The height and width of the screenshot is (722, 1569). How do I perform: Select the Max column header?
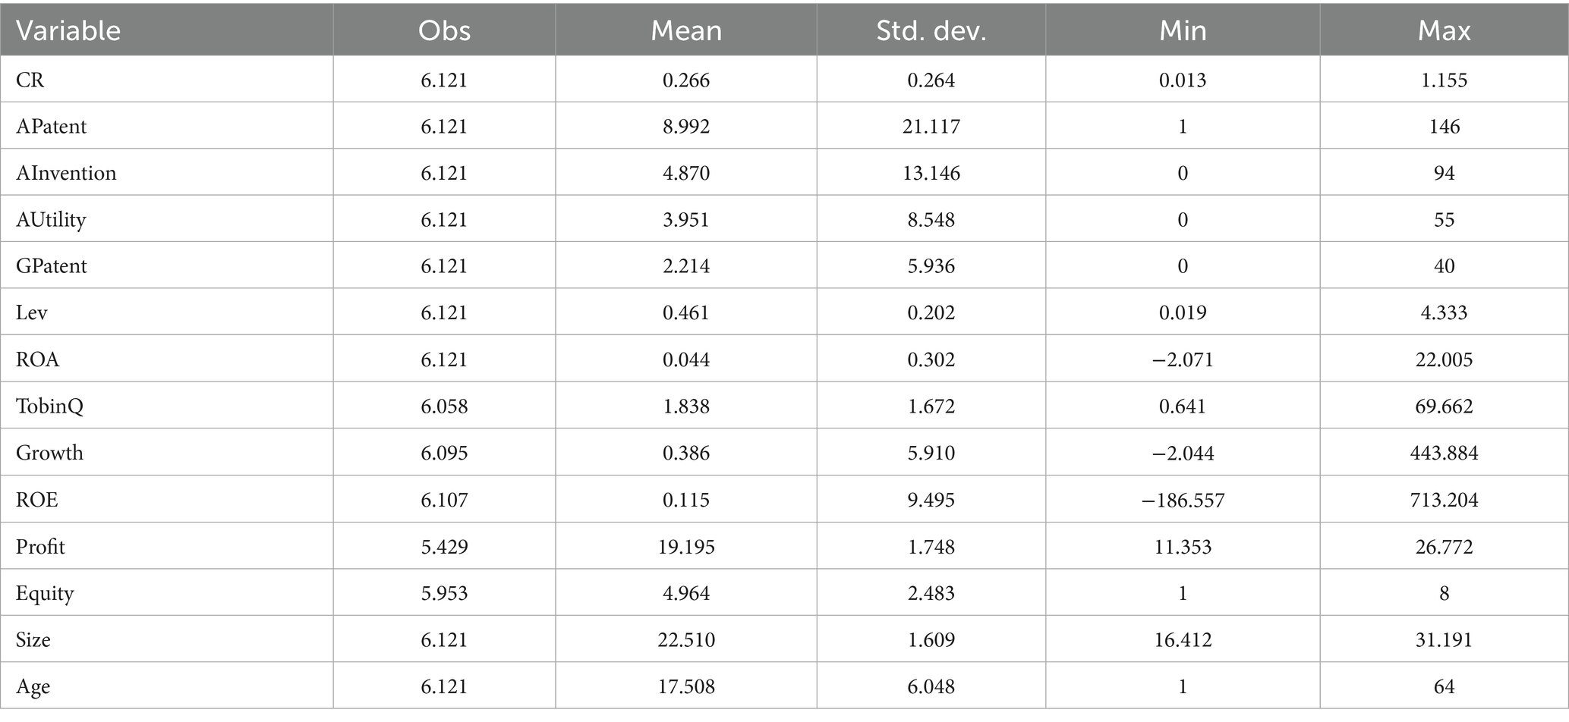(1444, 30)
